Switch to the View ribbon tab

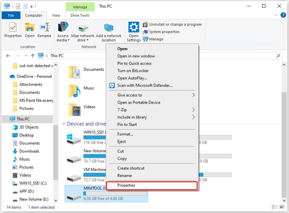click(x=56, y=16)
